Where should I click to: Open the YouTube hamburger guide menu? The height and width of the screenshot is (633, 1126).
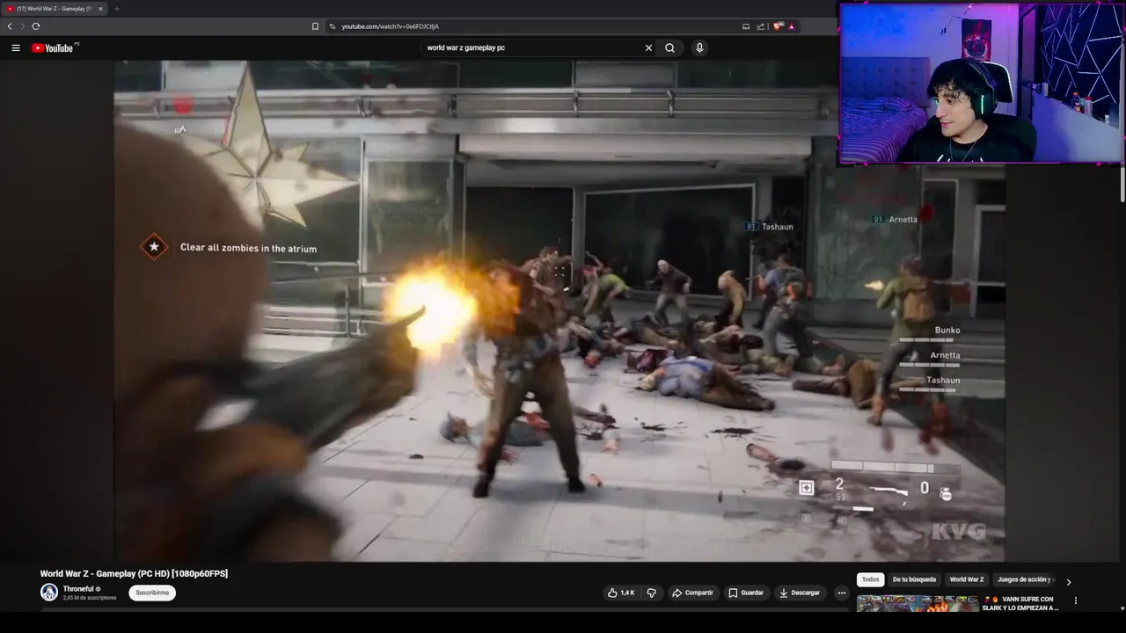15,47
